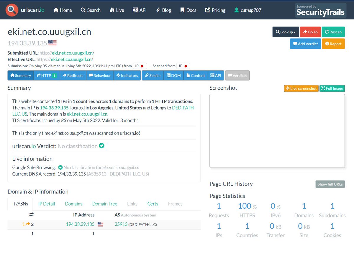The image size is (354, 274).
Task: Click the transfer arrows column header icon
Action: pos(32,214)
